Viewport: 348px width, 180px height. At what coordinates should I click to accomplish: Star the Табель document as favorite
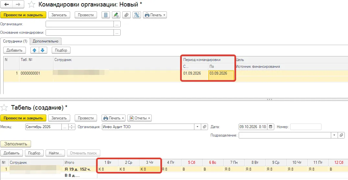pos(4,108)
